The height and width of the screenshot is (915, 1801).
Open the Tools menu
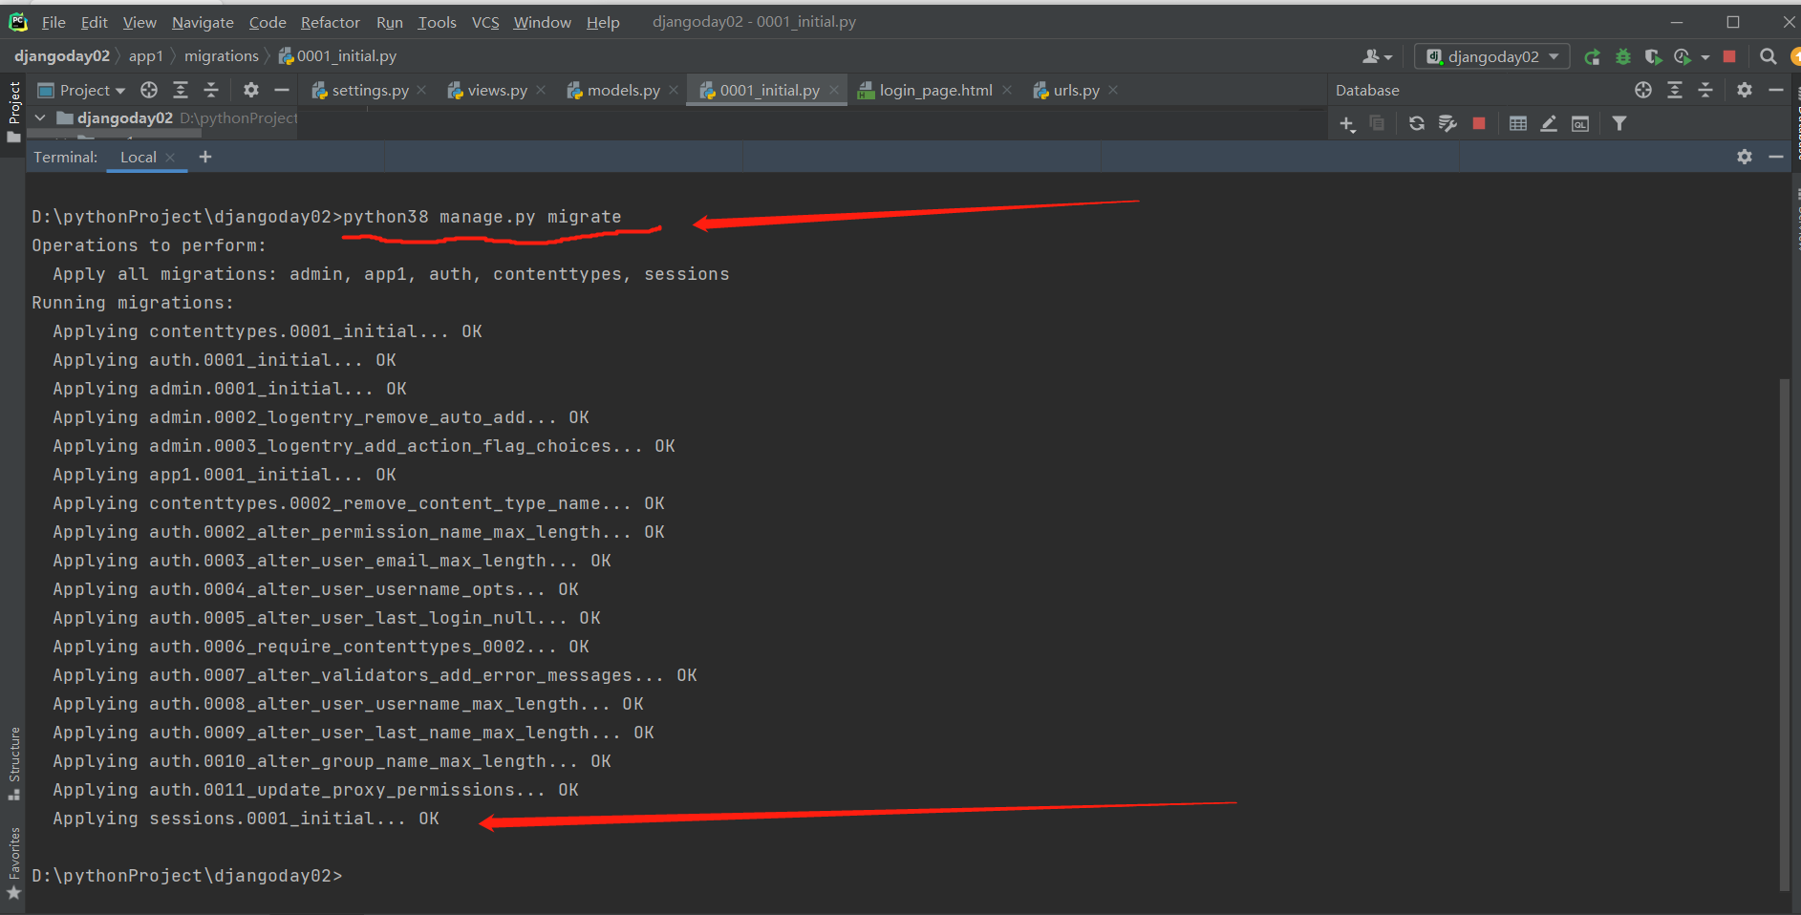tap(438, 22)
